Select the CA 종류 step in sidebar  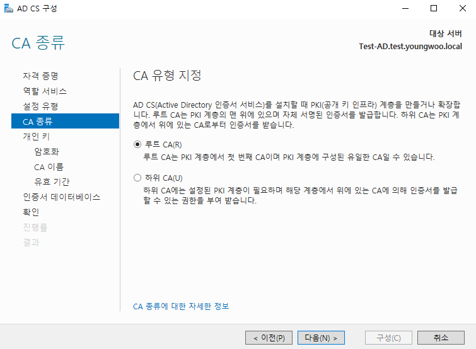[66, 122]
